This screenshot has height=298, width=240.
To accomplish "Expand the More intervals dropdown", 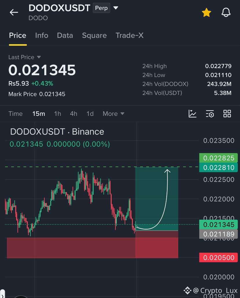I will [x=113, y=114].
